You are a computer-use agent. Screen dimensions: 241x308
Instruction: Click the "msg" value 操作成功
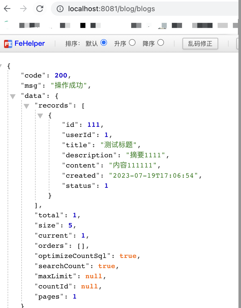(x=69, y=85)
